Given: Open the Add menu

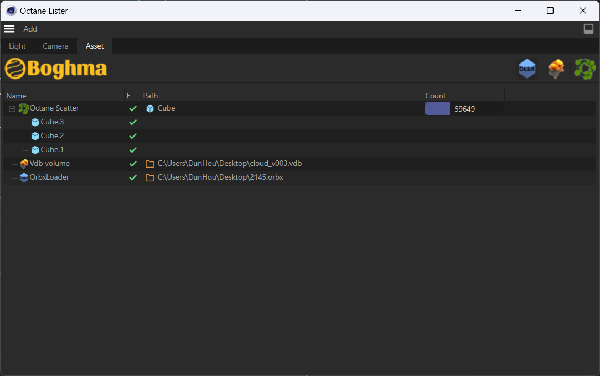Looking at the screenshot, I should (x=30, y=29).
